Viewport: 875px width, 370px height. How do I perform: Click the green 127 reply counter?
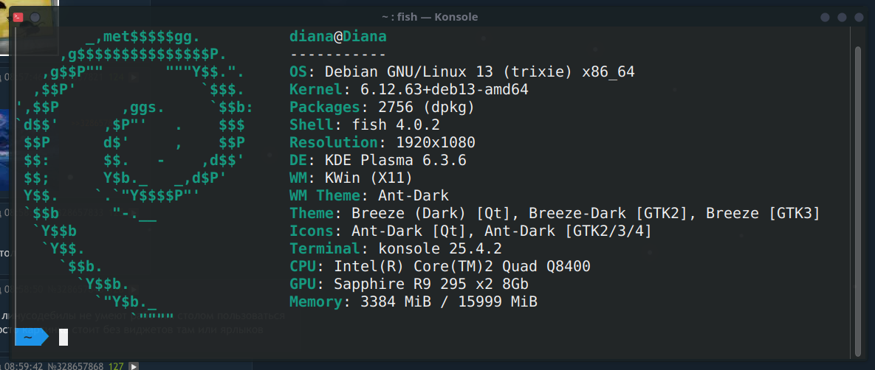click(116, 366)
